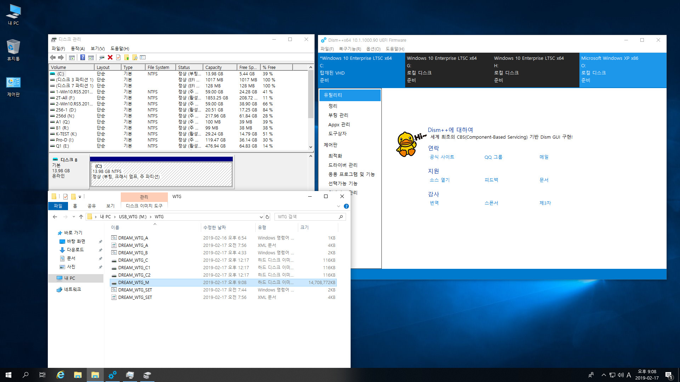Click the 피드백 link in Dism++
This screenshot has height=382, width=680.
pos(491,180)
